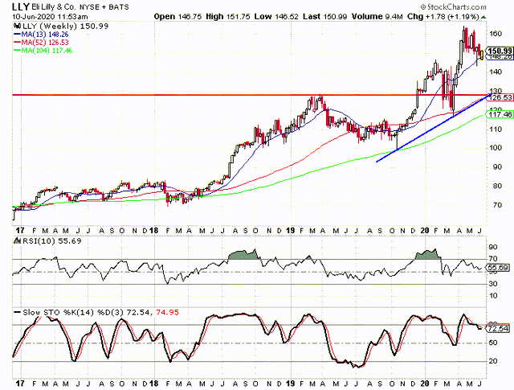Screen dimensions: 514x390
Task: Click the LLY ticker symbol title
Action: click(21, 6)
